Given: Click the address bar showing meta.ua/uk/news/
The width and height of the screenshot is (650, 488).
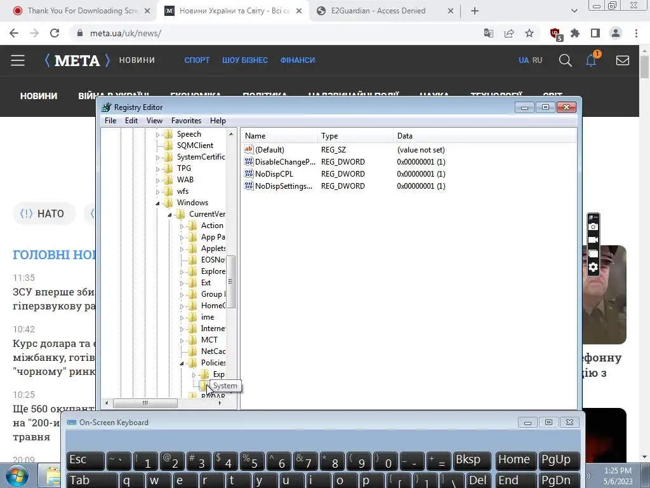Looking at the screenshot, I should pyautogui.click(x=126, y=33).
